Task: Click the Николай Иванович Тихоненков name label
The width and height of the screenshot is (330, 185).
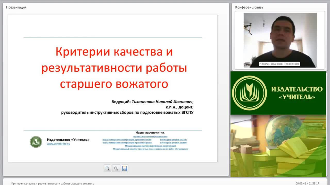Action: 279,64
